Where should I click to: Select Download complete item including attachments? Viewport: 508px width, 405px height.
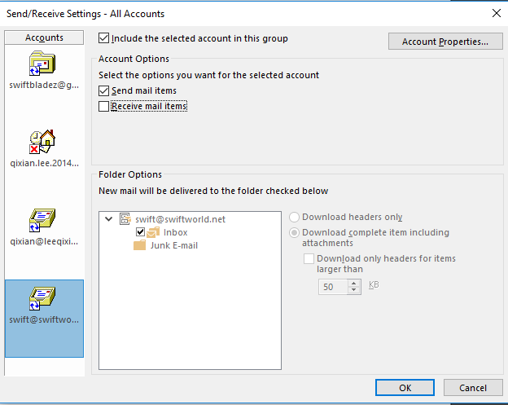(x=294, y=232)
